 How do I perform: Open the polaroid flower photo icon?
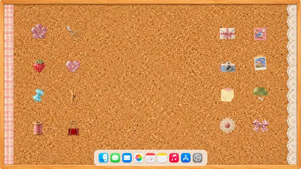pos(260,63)
